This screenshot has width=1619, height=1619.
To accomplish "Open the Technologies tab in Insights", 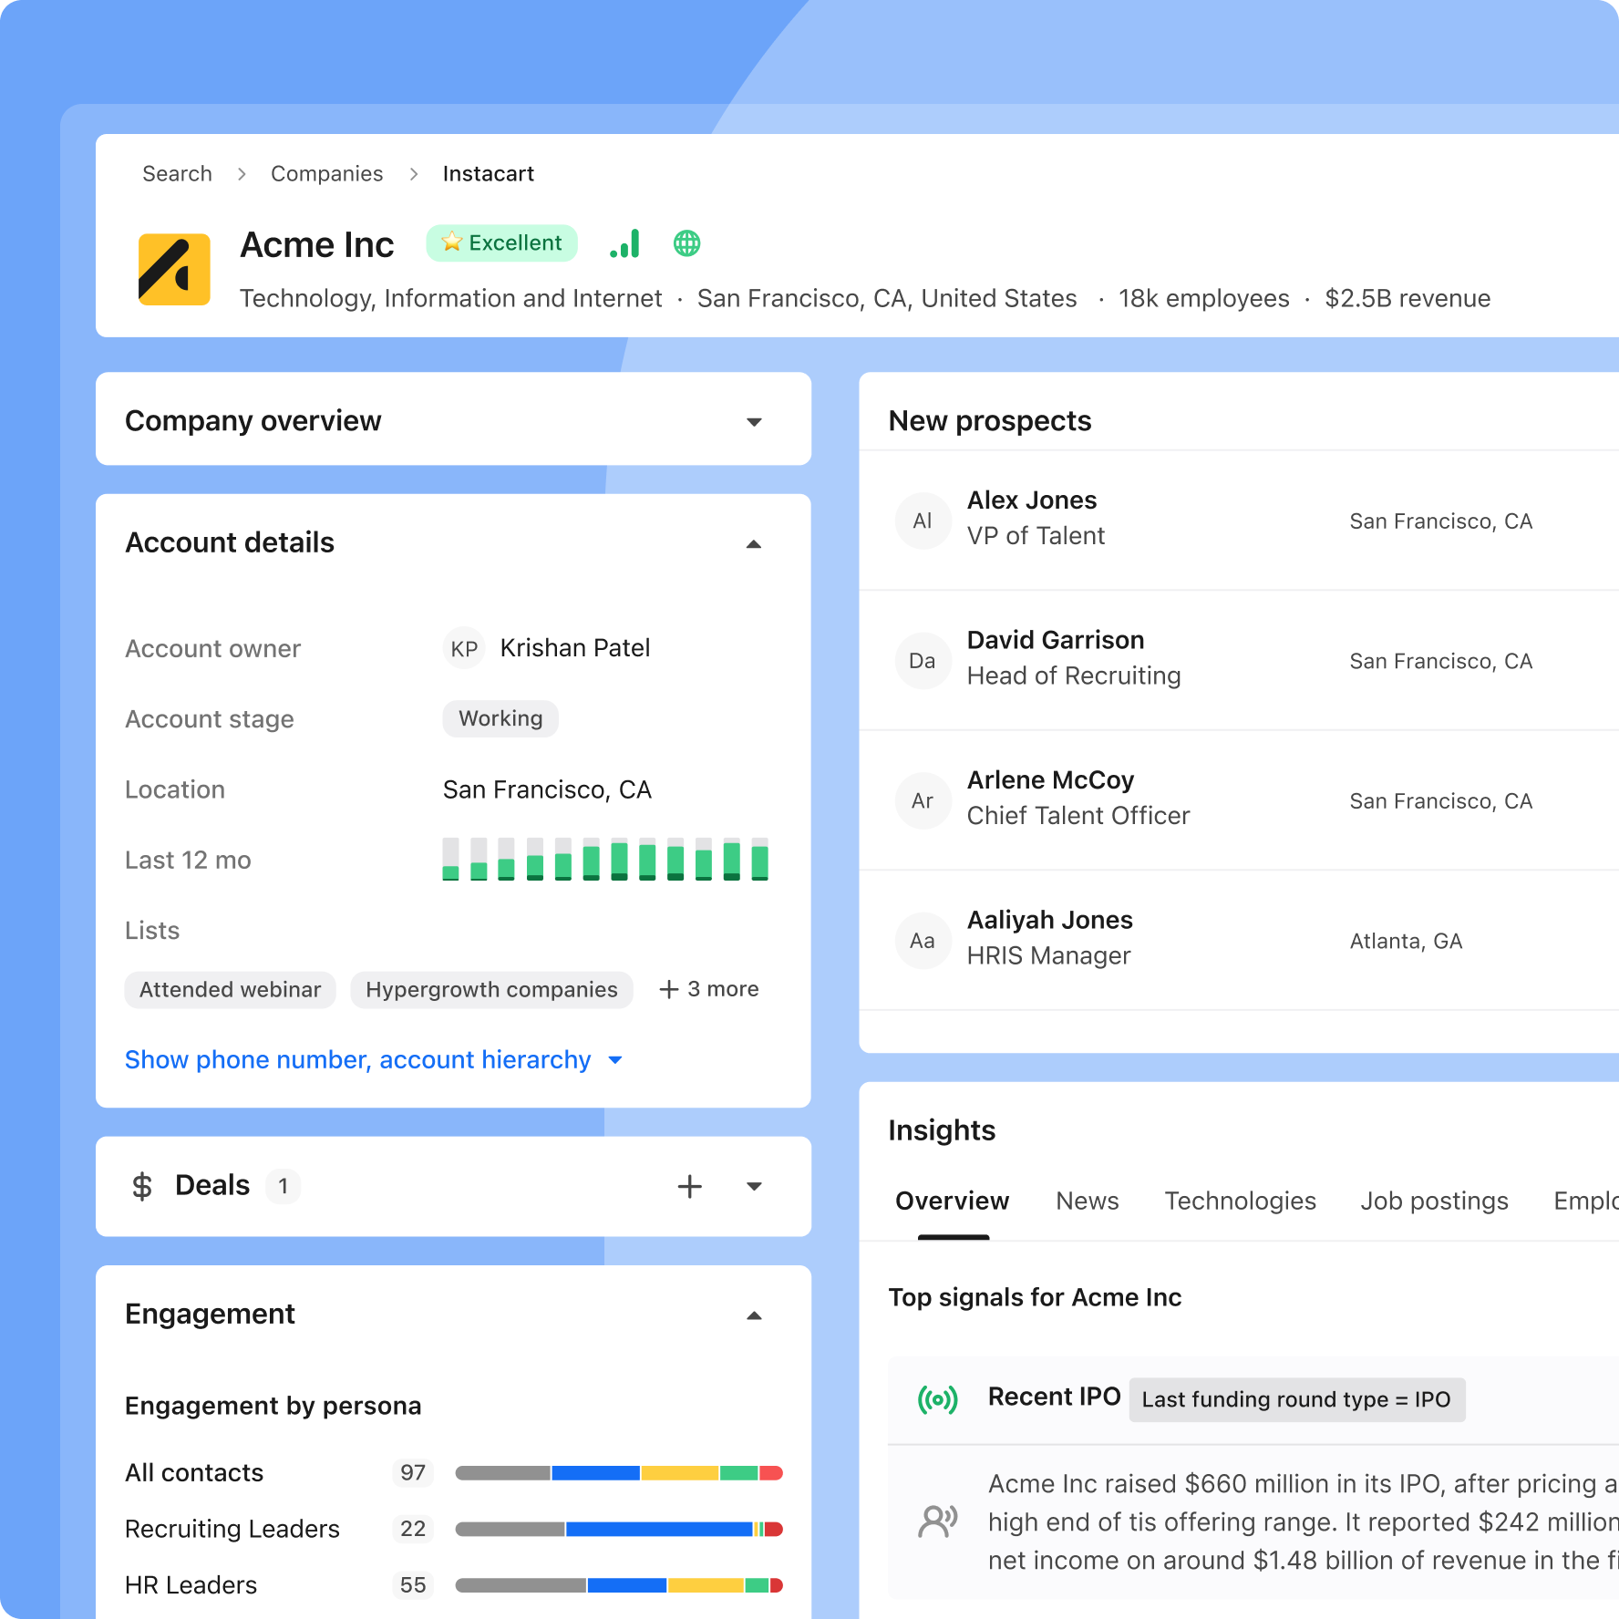I will point(1240,1201).
